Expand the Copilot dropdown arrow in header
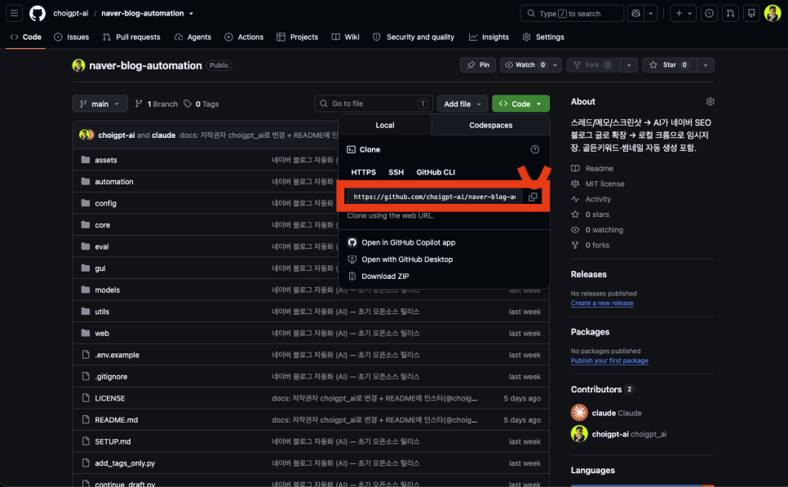 [x=651, y=14]
